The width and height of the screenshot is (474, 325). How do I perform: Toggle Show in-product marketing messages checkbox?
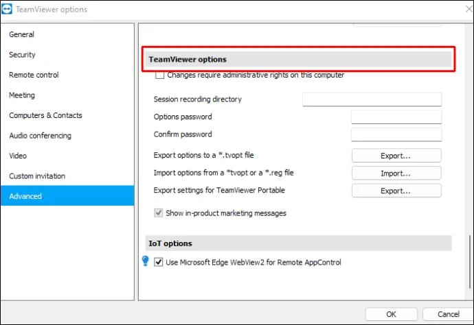click(159, 213)
